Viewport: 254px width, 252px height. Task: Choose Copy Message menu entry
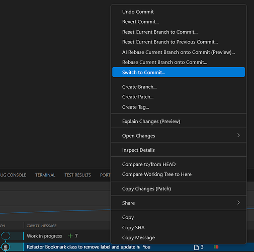(179, 238)
